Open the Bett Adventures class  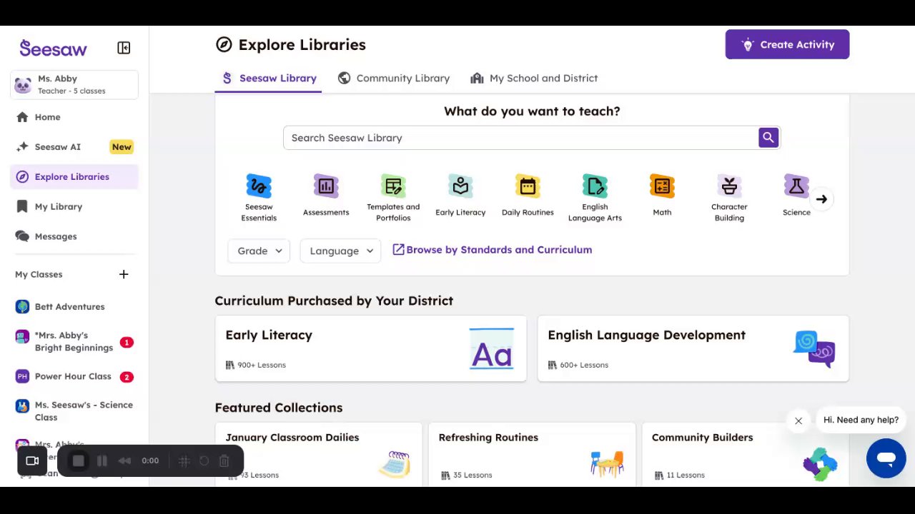point(74,307)
